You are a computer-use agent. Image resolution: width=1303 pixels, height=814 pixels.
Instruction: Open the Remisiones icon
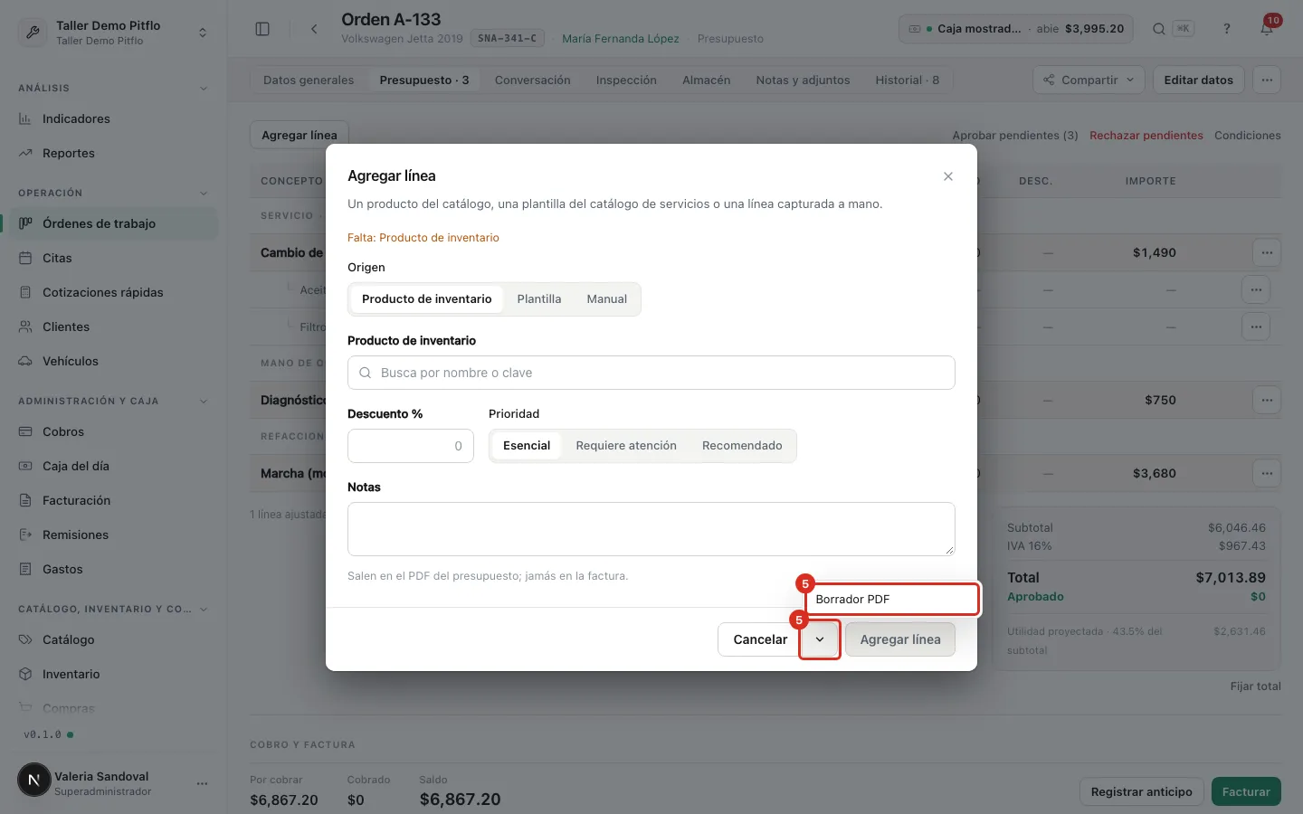coord(25,535)
